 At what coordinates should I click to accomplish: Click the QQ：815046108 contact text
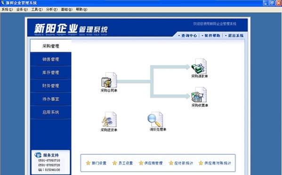(49, 170)
